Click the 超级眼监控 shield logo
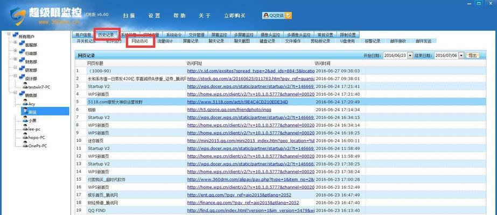This screenshot has width=497, height=215. click(x=18, y=16)
